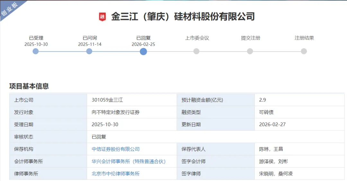Click the 融资类型 label

pos(191,112)
